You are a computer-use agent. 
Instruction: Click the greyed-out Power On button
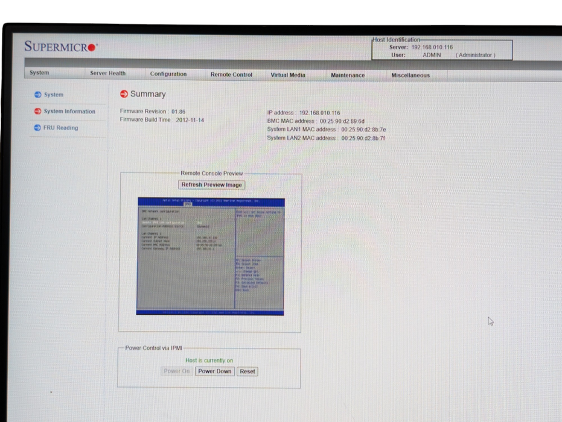click(x=177, y=371)
